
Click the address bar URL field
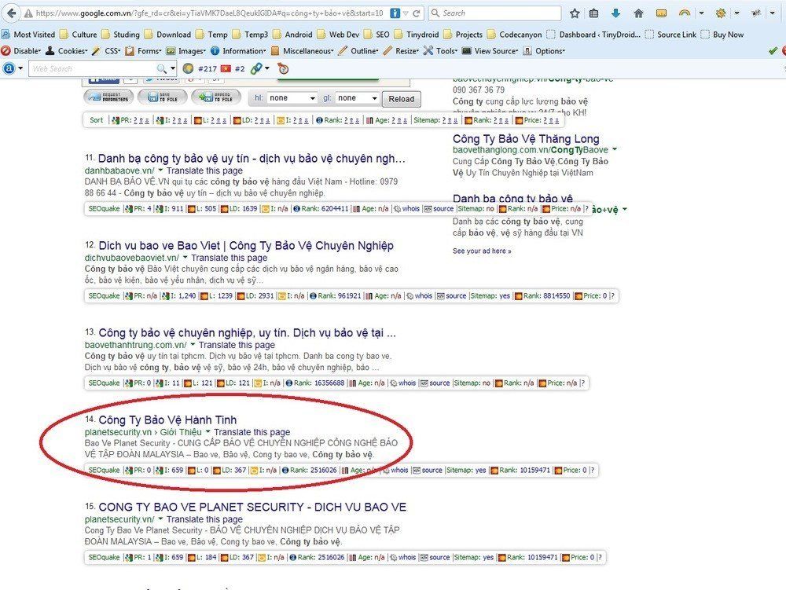pos(210,13)
